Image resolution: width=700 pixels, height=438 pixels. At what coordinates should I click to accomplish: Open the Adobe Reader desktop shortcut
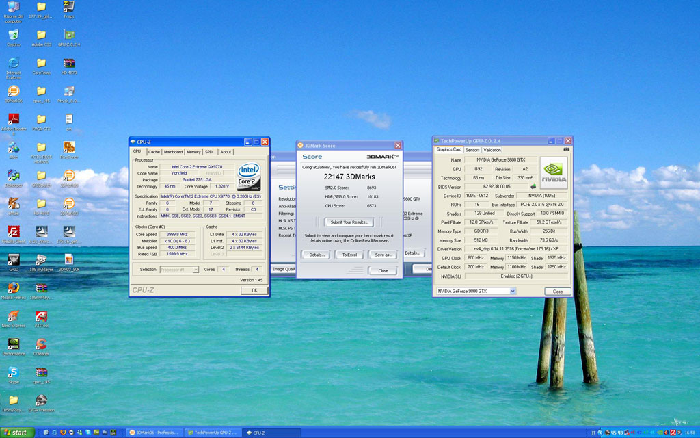14,123
